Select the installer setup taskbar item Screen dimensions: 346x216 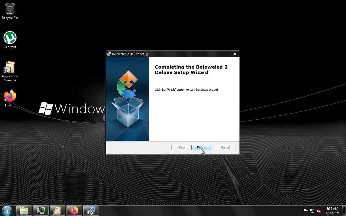(91, 211)
